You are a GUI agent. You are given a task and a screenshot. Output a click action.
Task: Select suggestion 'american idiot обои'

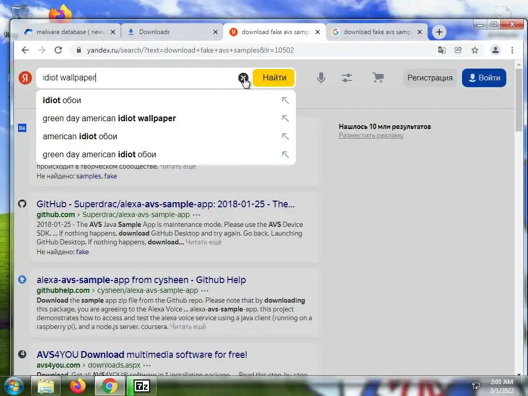166,136
